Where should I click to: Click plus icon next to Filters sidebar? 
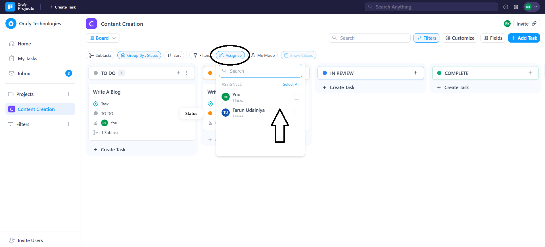coord(69,124)
